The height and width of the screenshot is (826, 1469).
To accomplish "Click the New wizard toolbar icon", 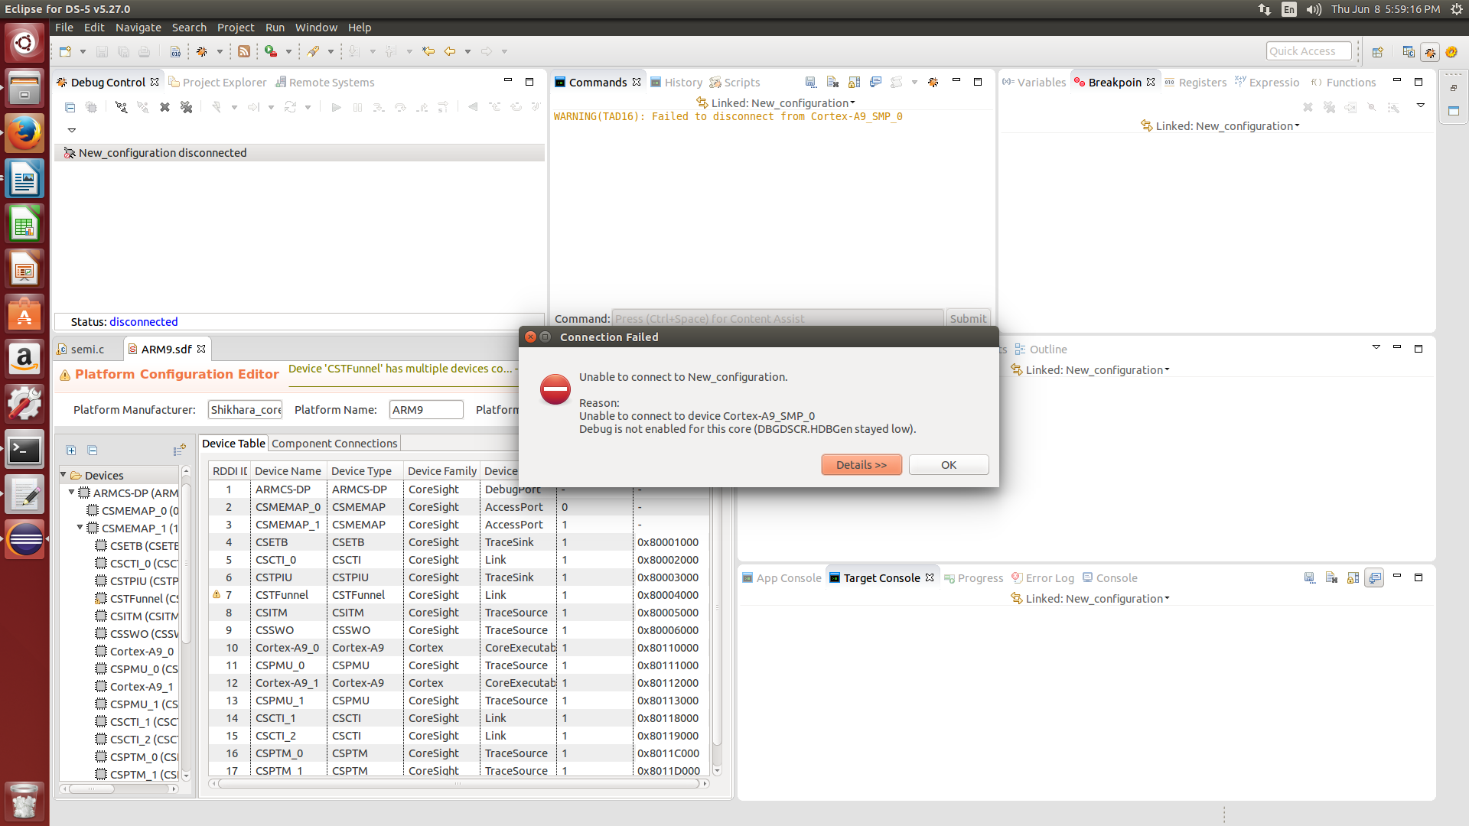I will [66, 51].
